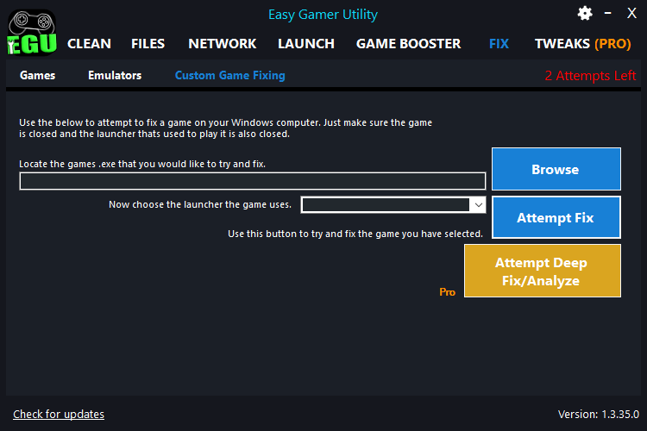The width and height of the screenshot is (647, 431).
Task: Click the Version: 1.3.35.0 text
Action: click(x=599, y=414)
